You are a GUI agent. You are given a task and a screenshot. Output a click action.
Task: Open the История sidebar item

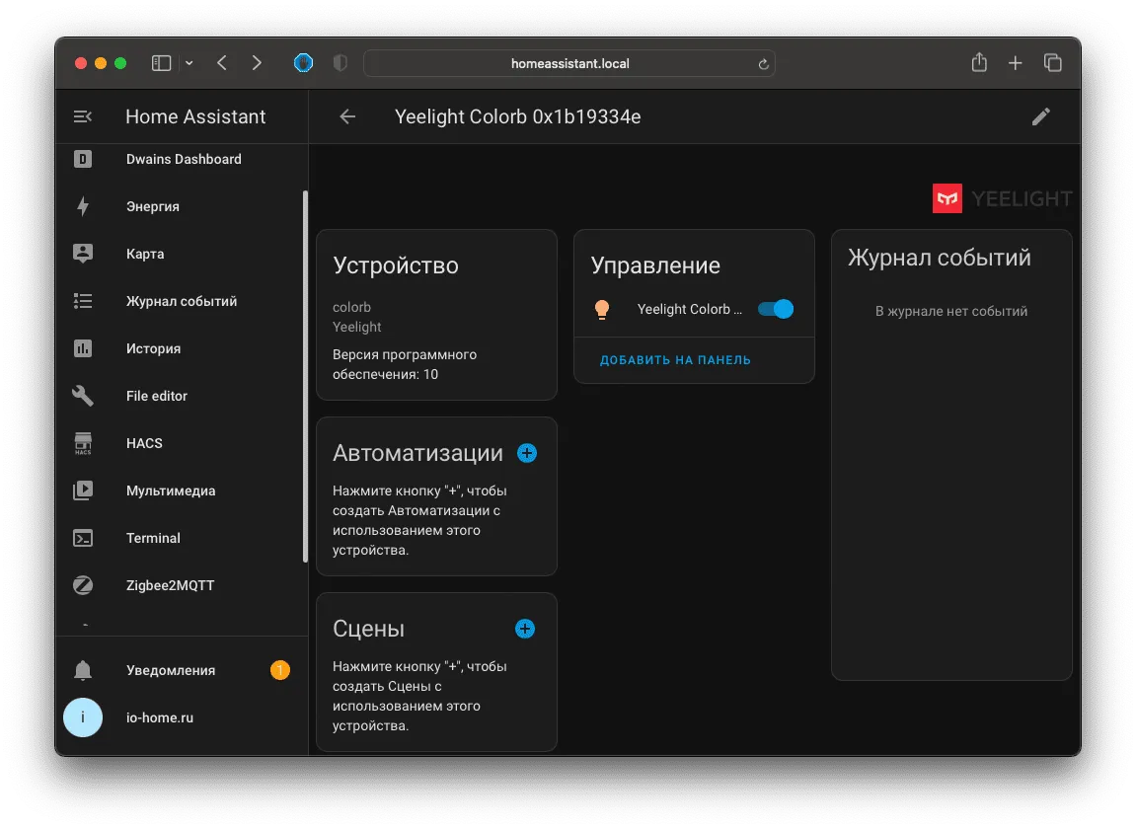(x=181, y=348)
